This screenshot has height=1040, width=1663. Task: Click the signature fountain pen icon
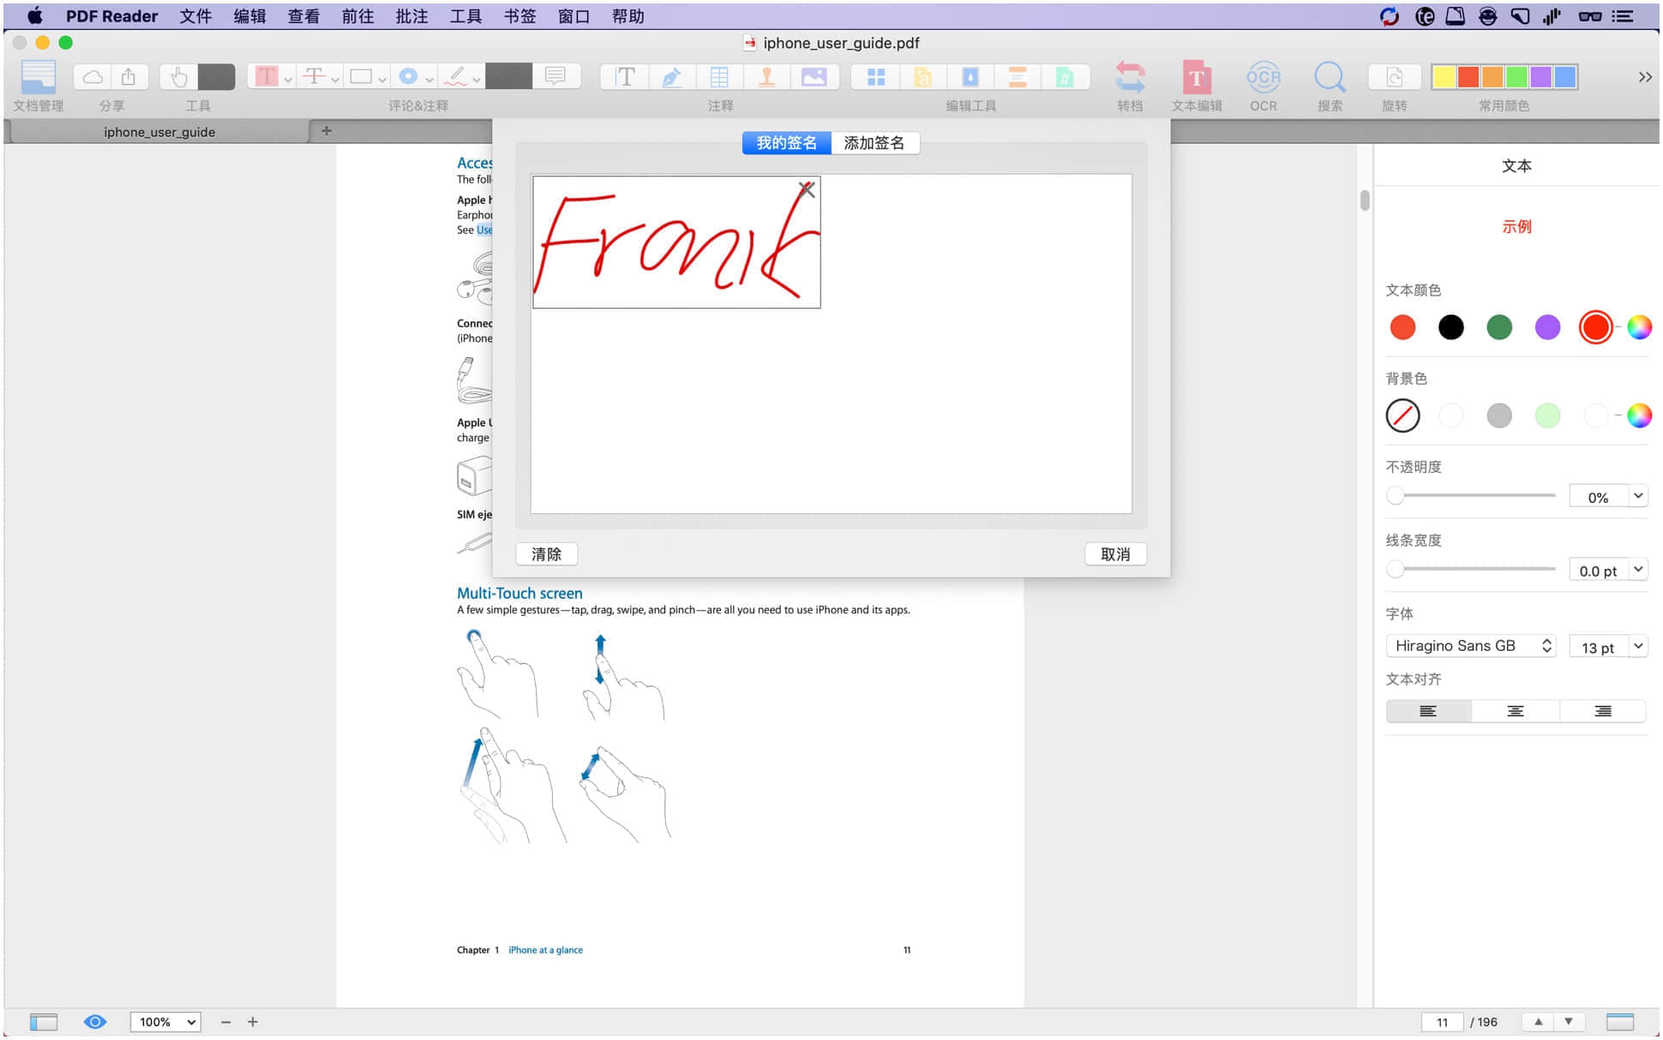pos(672,77)
